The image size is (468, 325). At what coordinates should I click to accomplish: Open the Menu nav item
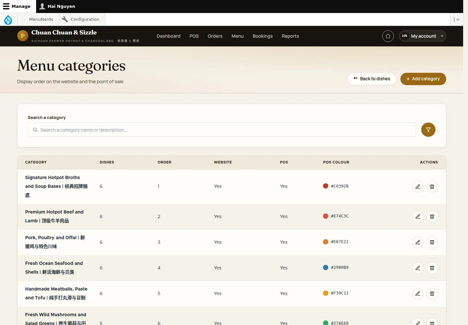tap(238, 36)
